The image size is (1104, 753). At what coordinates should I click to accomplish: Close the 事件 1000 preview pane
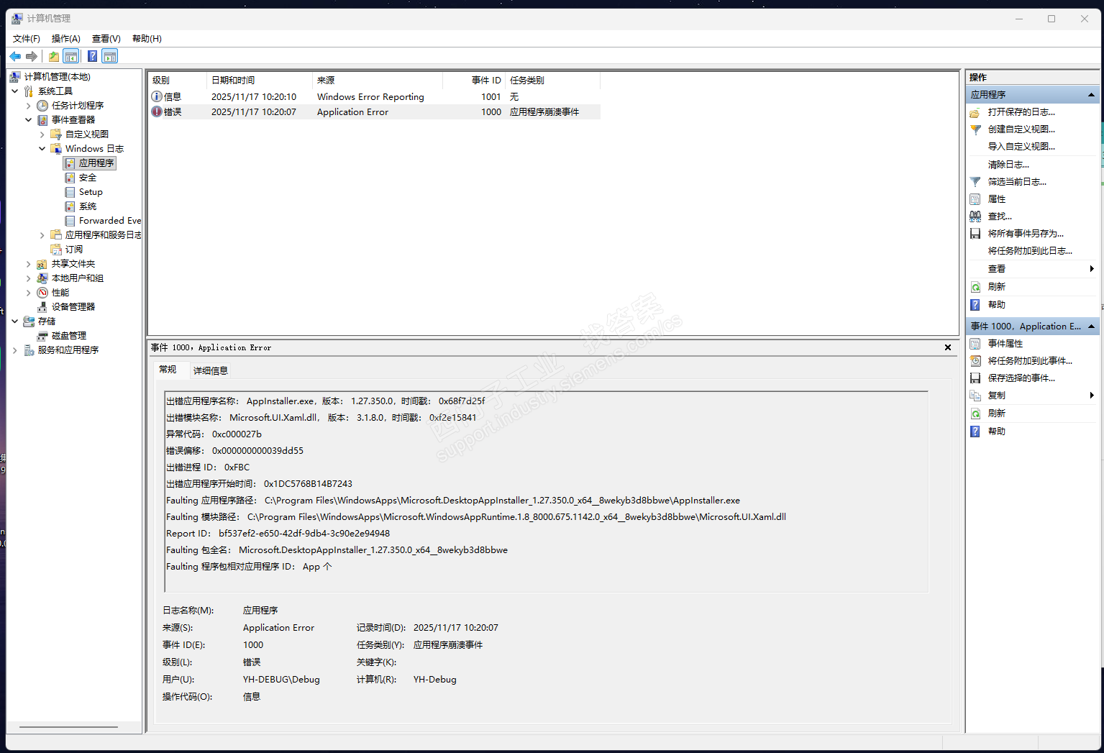[948, 347]
